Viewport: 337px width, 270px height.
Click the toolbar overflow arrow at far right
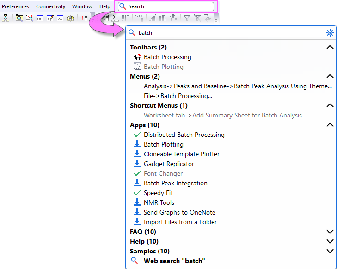[216, 20]
